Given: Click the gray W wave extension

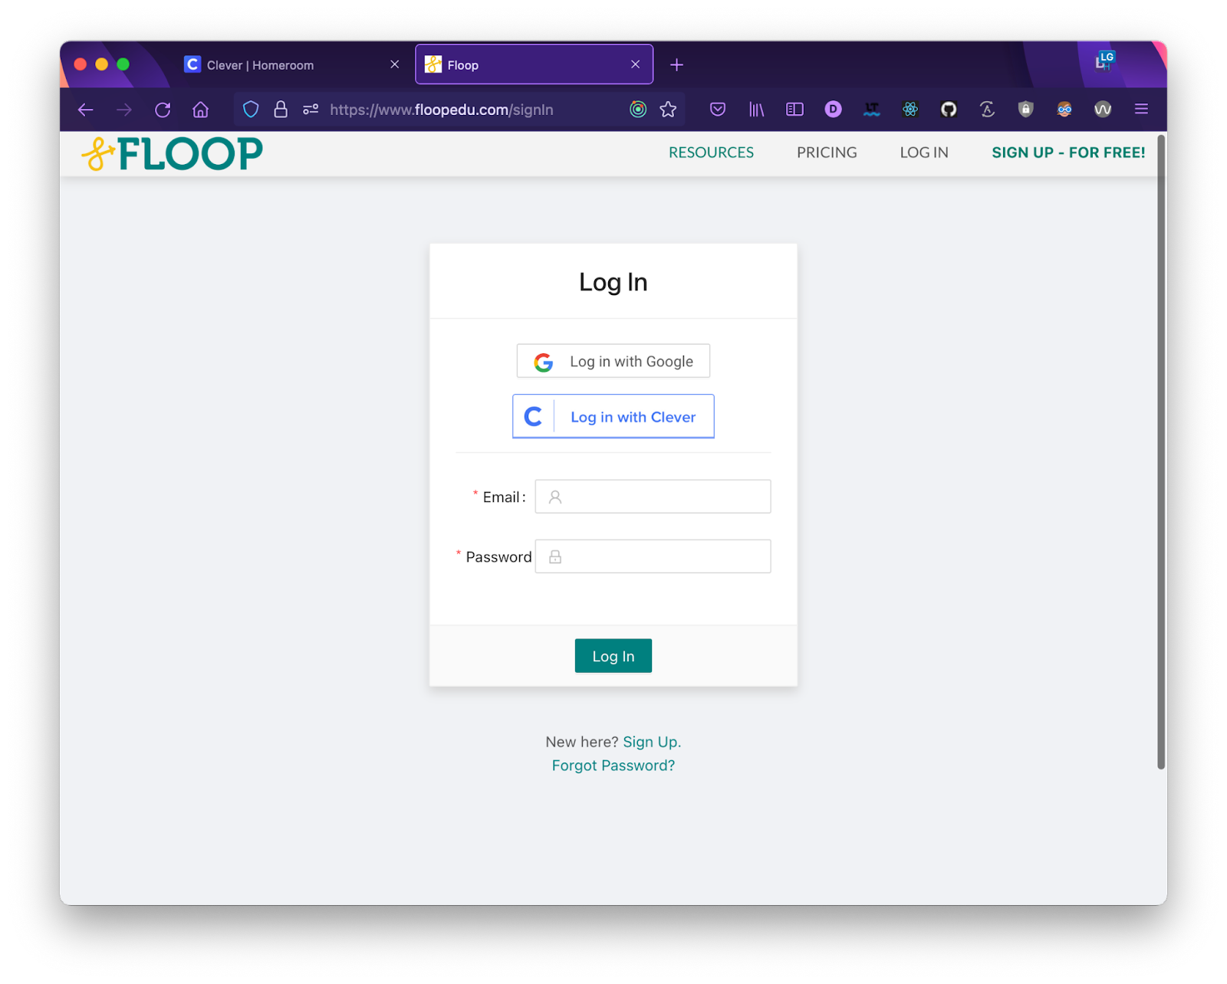Looking at the screenshot, I should 1103,110.
